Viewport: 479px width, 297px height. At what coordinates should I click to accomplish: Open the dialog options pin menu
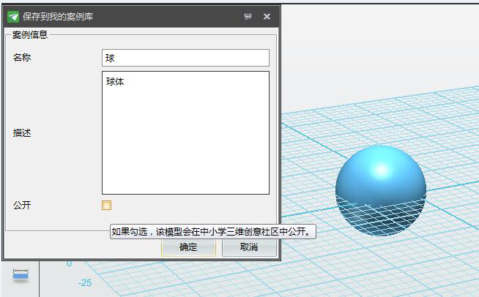click(x=248, y=16)
